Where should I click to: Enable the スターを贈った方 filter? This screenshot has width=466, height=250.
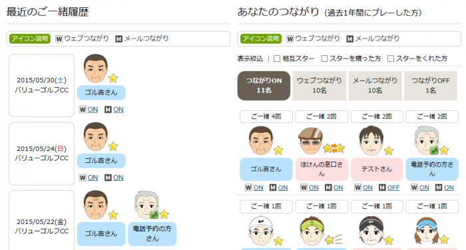[x=324, y=59]
